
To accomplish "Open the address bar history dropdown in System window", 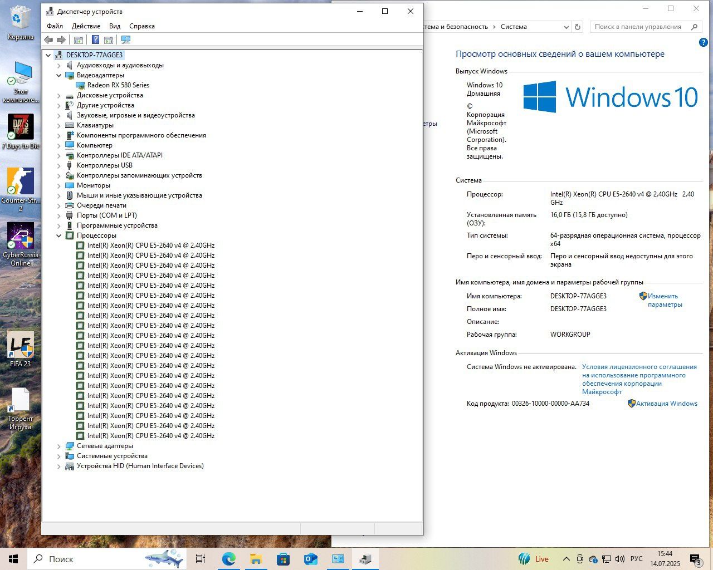I will coord(566,27).
